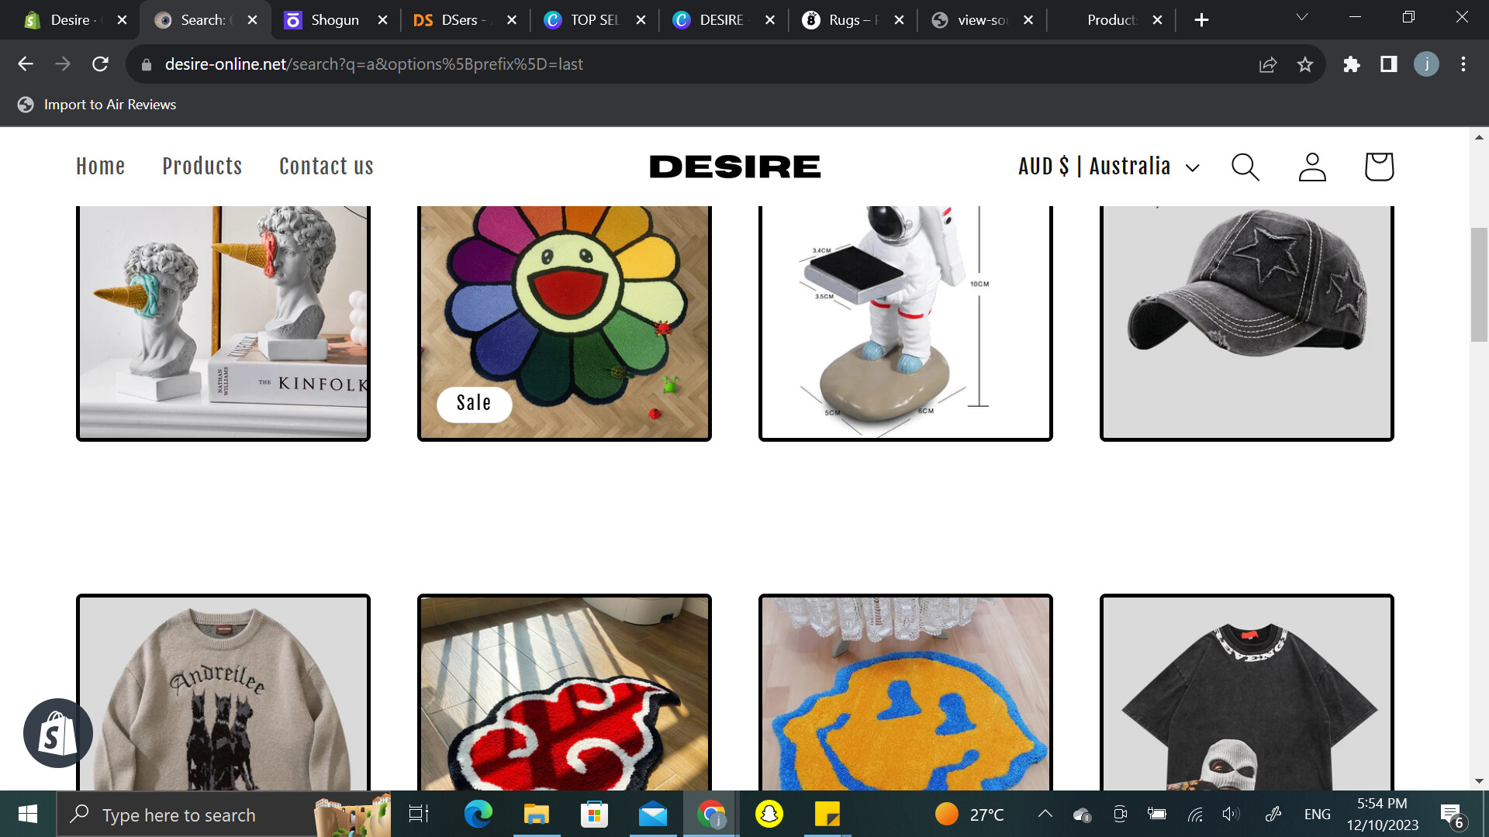Click the DESIRE store logo
This screenshot has height=837, width=1489.
coord(734,167)
